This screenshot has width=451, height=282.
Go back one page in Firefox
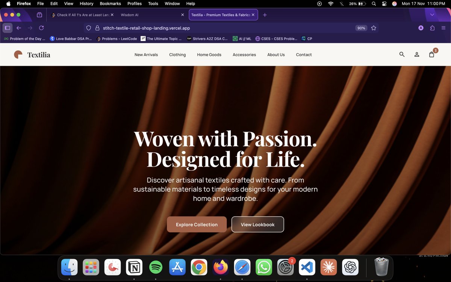coord(19,28)
